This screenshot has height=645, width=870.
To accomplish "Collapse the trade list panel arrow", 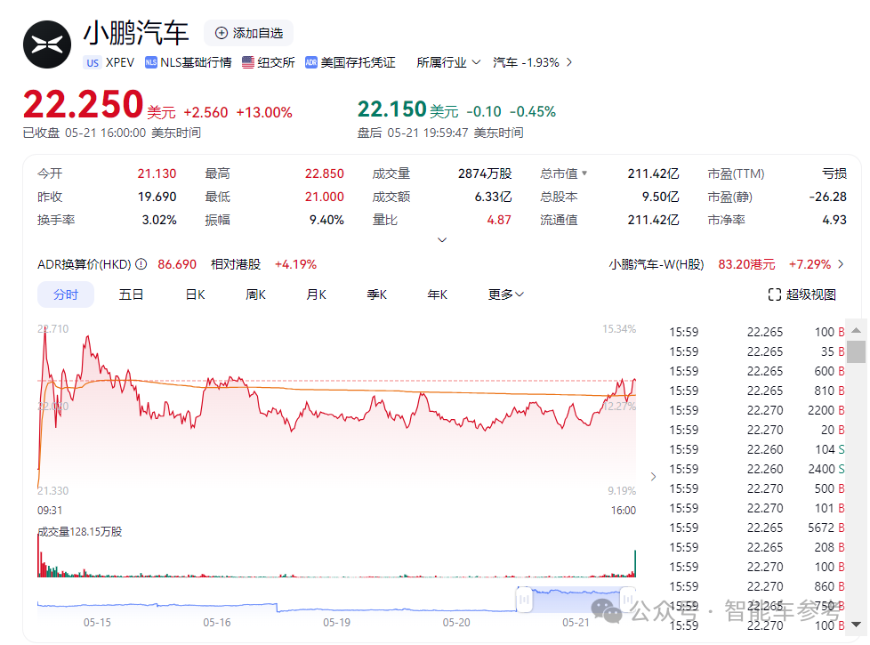I will pyautogui.click(x=654, y=477).
